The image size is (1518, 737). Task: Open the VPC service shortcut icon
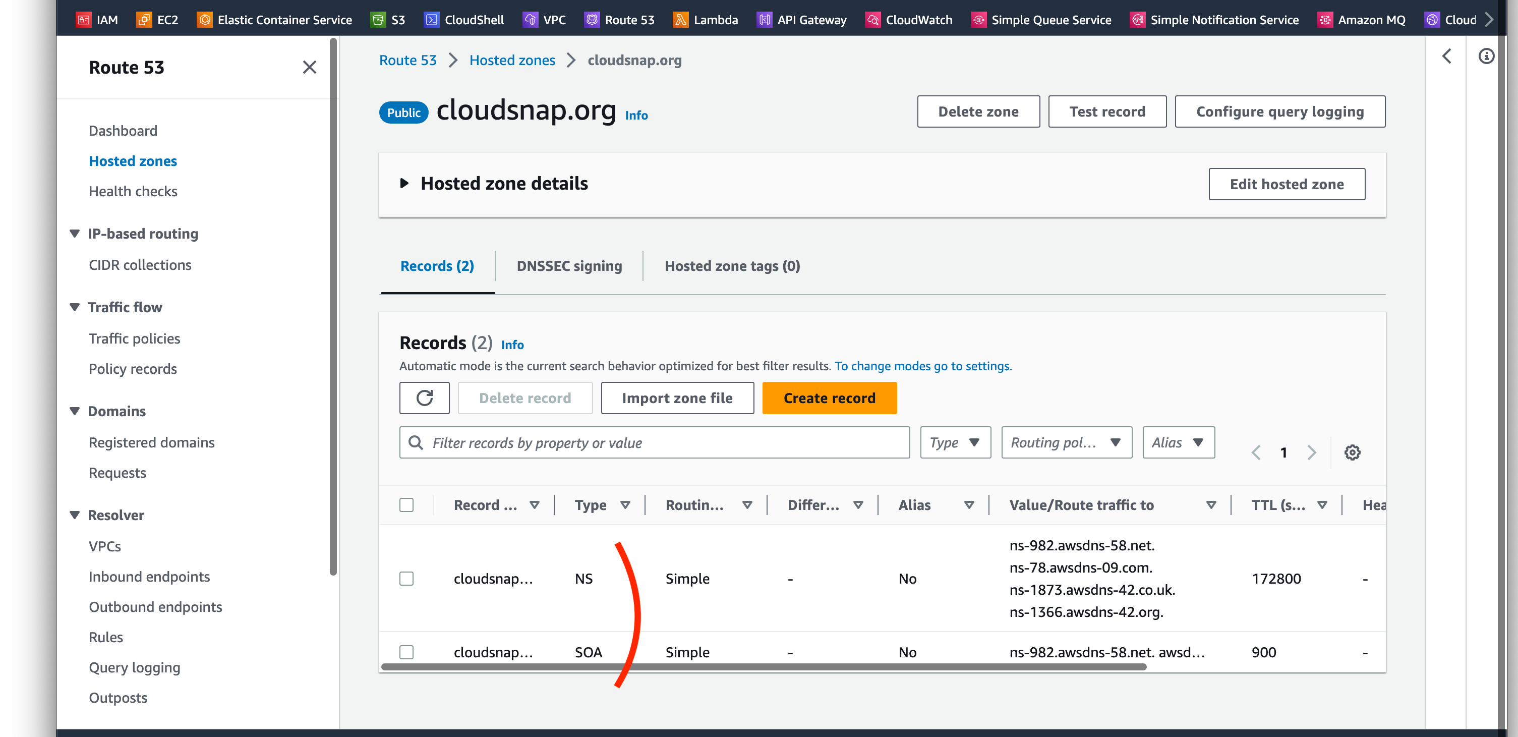tap(530, 20)
